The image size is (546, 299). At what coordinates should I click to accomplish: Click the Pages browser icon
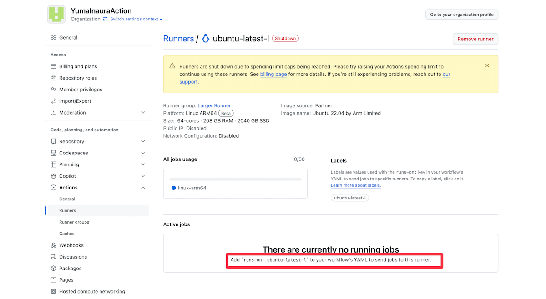click(53, 280)
